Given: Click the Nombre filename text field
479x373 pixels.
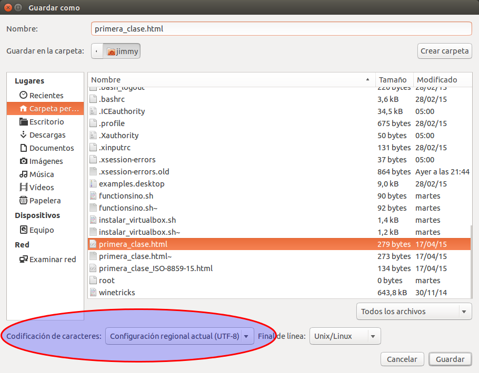Looking at the screenshot, I should (281, 29).
